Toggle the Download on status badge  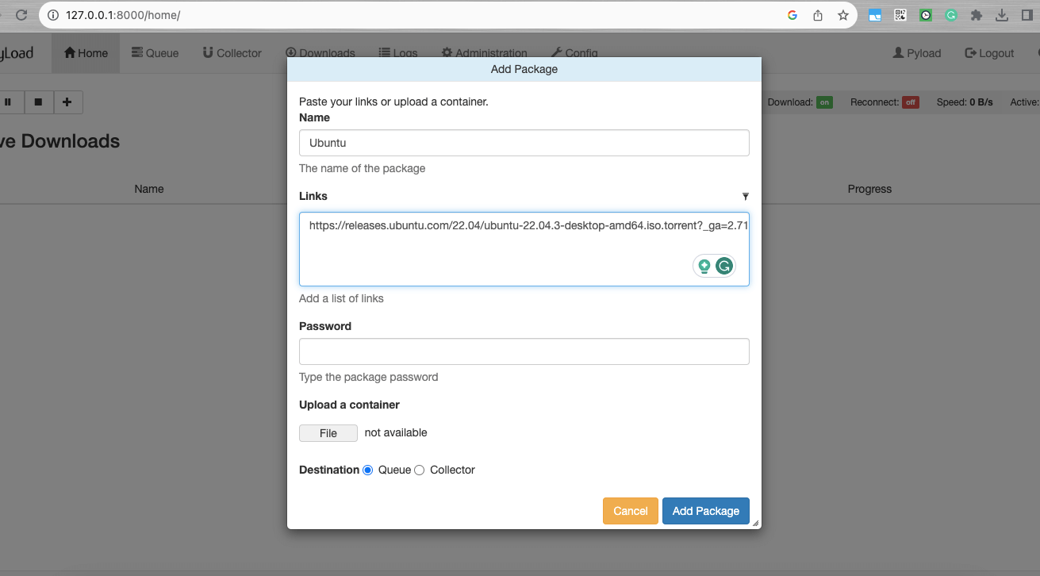coord(824,102)
